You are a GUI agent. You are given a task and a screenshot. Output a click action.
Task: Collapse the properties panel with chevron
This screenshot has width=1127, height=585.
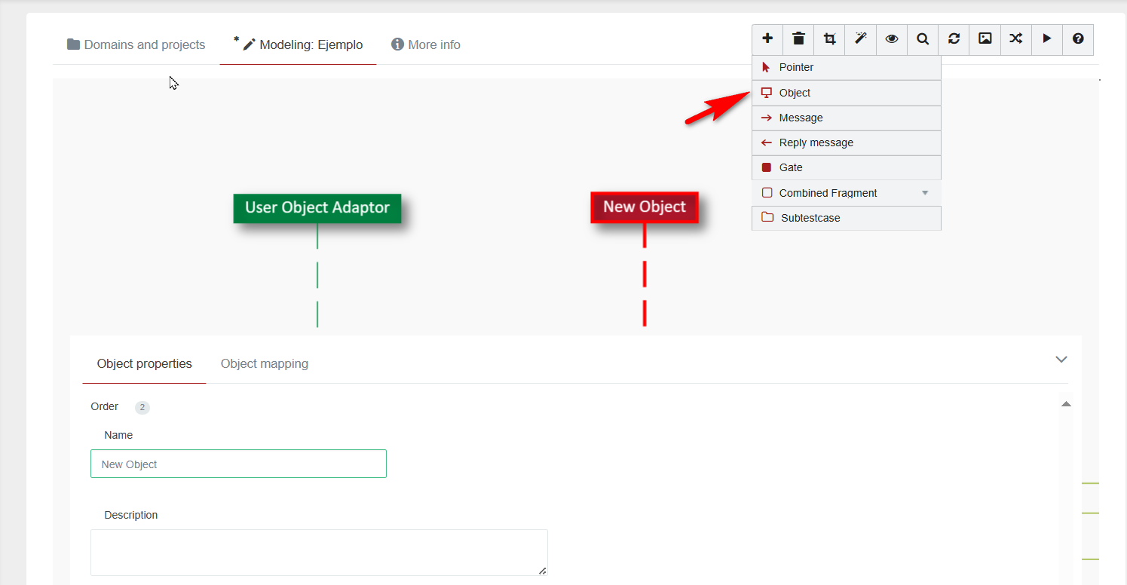[1061, 360]
